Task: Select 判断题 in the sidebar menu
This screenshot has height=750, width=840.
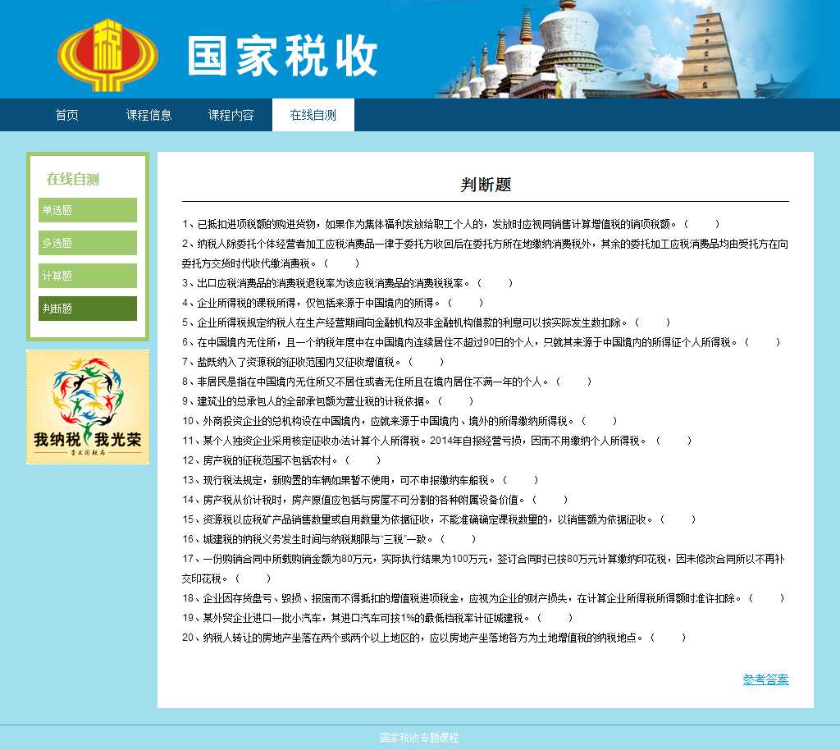Action: tap(88, 309)
